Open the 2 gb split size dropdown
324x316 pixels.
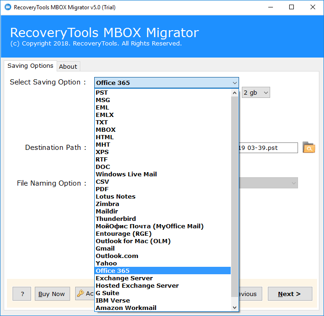[x=256, y=92]
